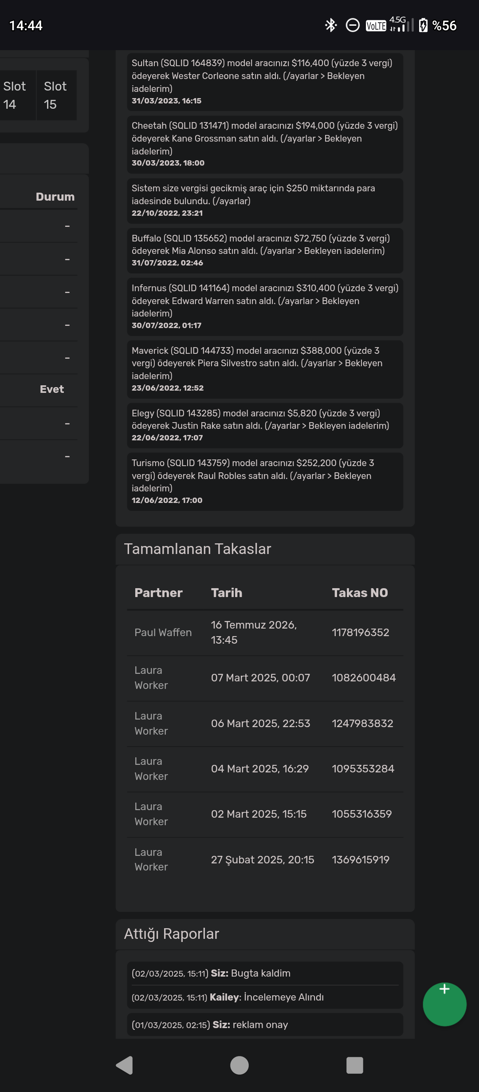Screen dimensions: 479x1092
Task: Open the Infernus Edward Warren sale entry
Action: pos(265,307)
